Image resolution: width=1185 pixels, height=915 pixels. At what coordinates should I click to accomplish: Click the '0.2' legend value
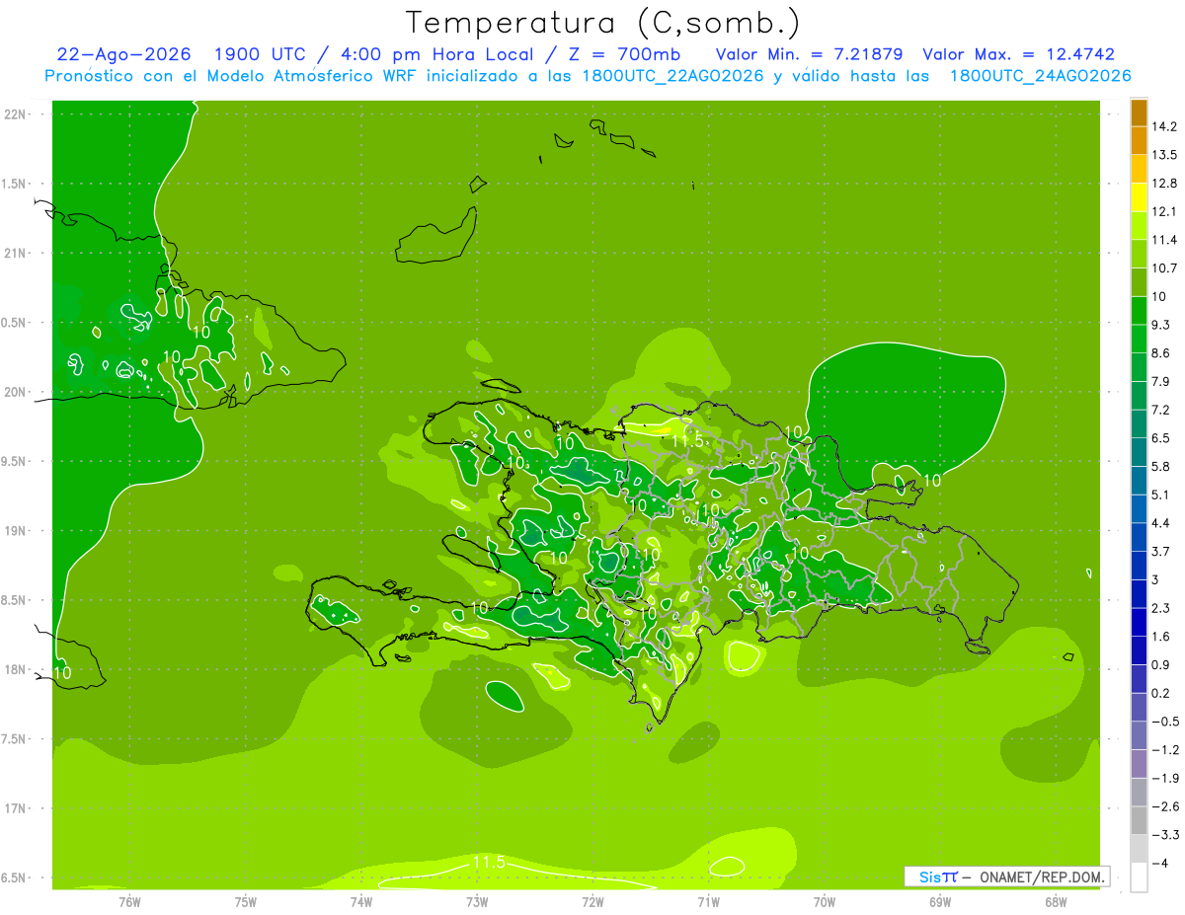pyautogui.click(x=1160, y=693)
